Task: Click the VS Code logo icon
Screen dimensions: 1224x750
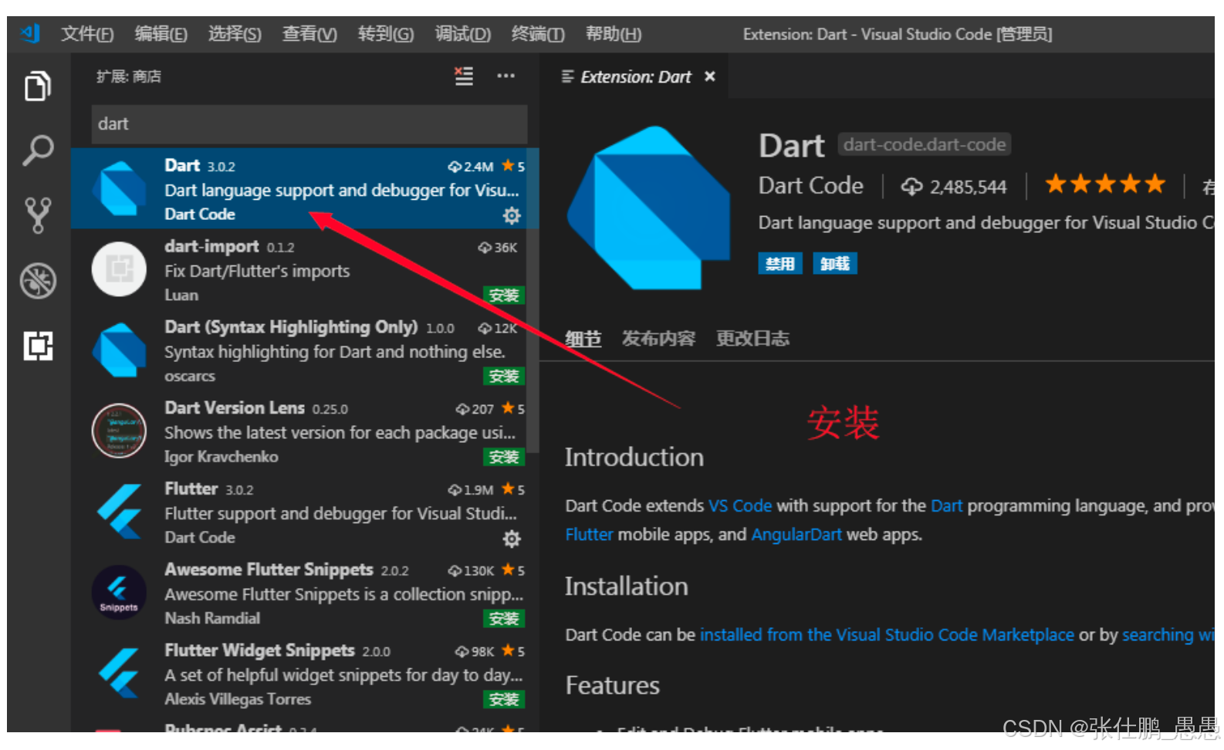Action: tap(31, 33)
